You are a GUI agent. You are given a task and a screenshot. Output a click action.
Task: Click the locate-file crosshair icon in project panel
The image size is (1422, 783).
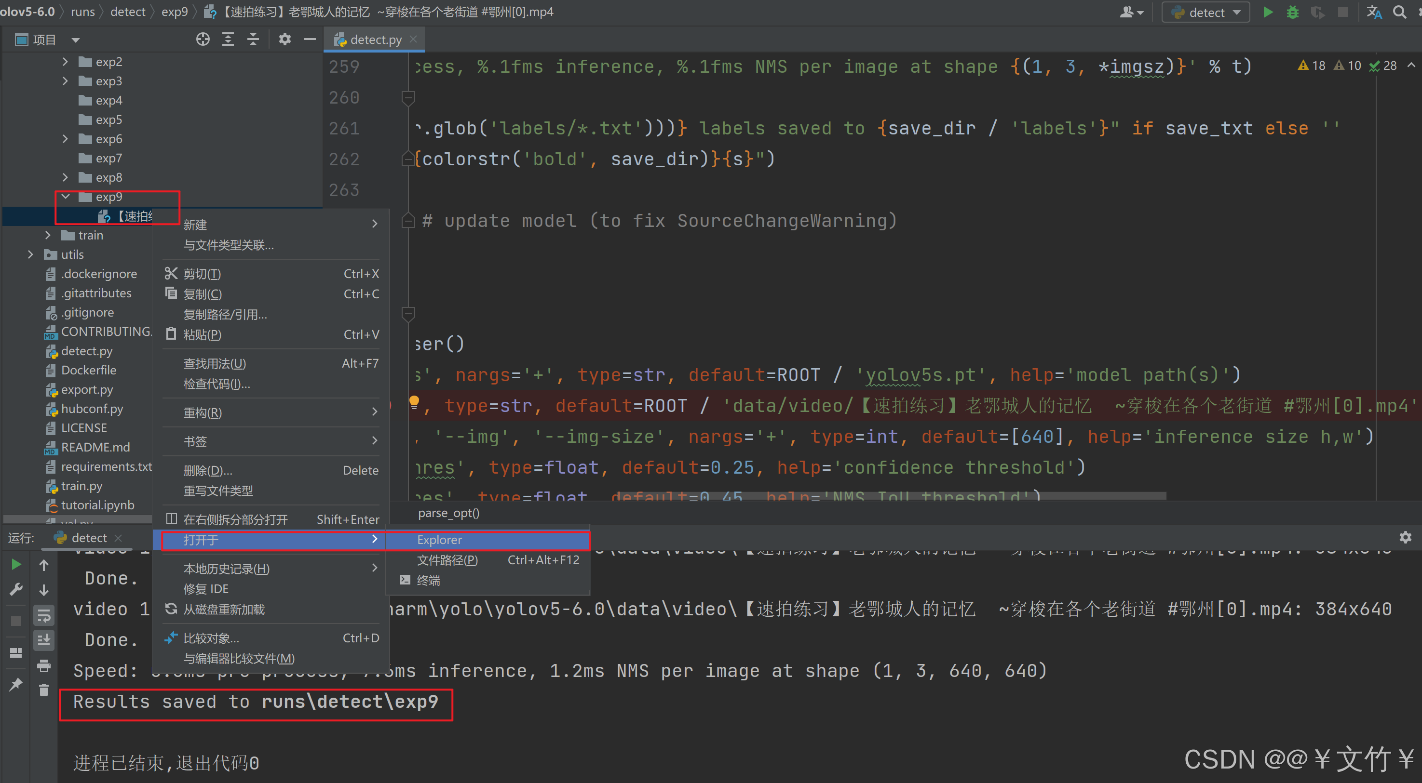tap(203, 39)
